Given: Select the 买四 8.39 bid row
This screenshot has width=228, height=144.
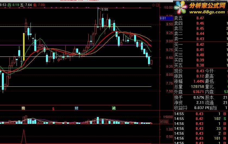Looking at the screenshot, I should 201,60.
